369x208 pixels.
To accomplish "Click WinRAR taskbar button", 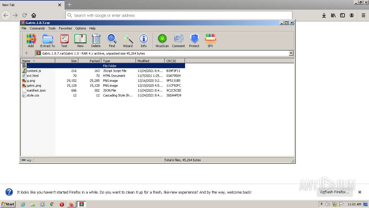I will click(82, 204).
